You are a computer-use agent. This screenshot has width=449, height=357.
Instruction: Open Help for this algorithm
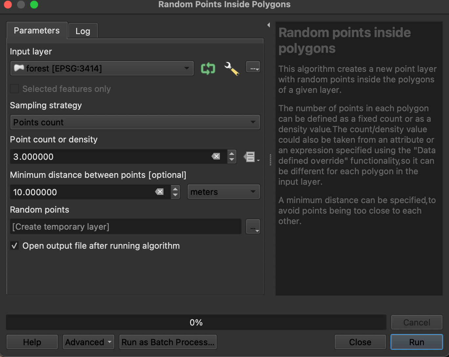[32, 342]
